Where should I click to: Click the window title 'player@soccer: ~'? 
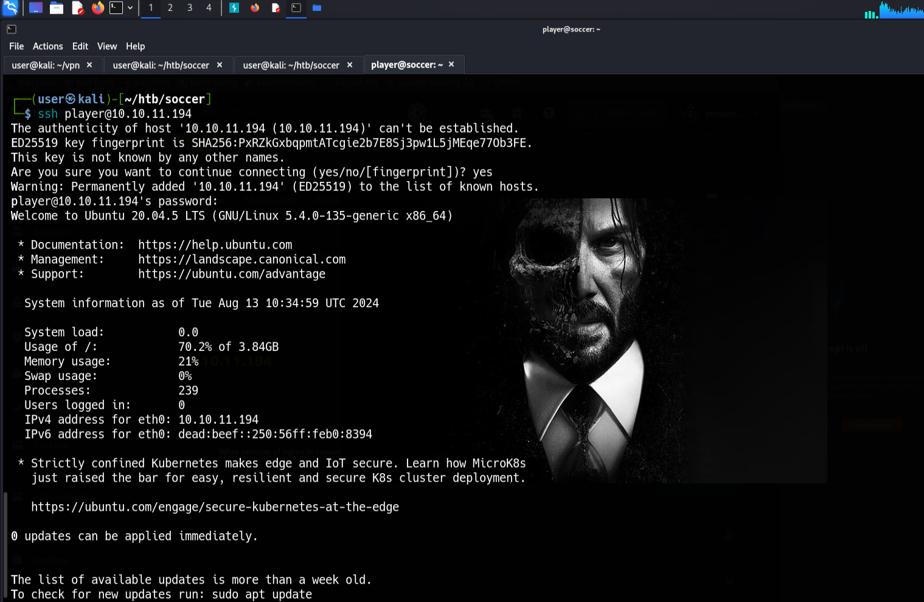(x=571, y=29)
